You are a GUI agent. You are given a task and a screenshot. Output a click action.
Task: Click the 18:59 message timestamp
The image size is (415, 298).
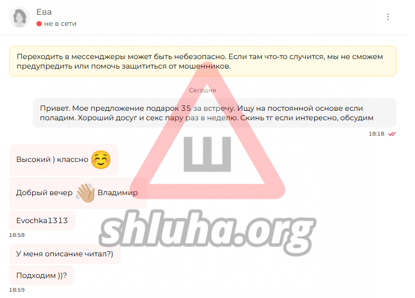(x=17, y=290)
